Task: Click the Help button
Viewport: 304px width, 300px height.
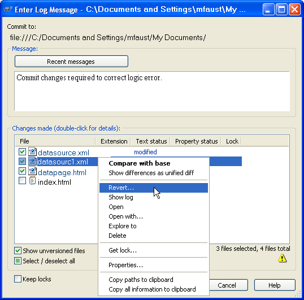Action: (x=275, y=285)
